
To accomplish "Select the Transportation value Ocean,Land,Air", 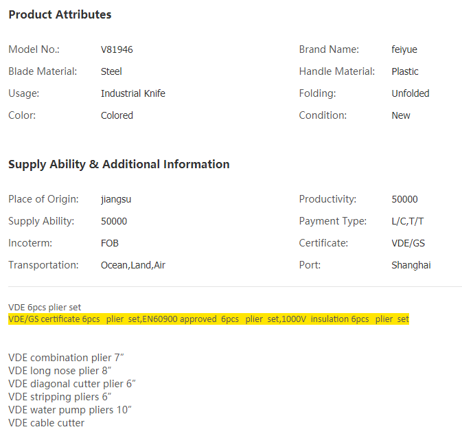I will click(132, 265).
